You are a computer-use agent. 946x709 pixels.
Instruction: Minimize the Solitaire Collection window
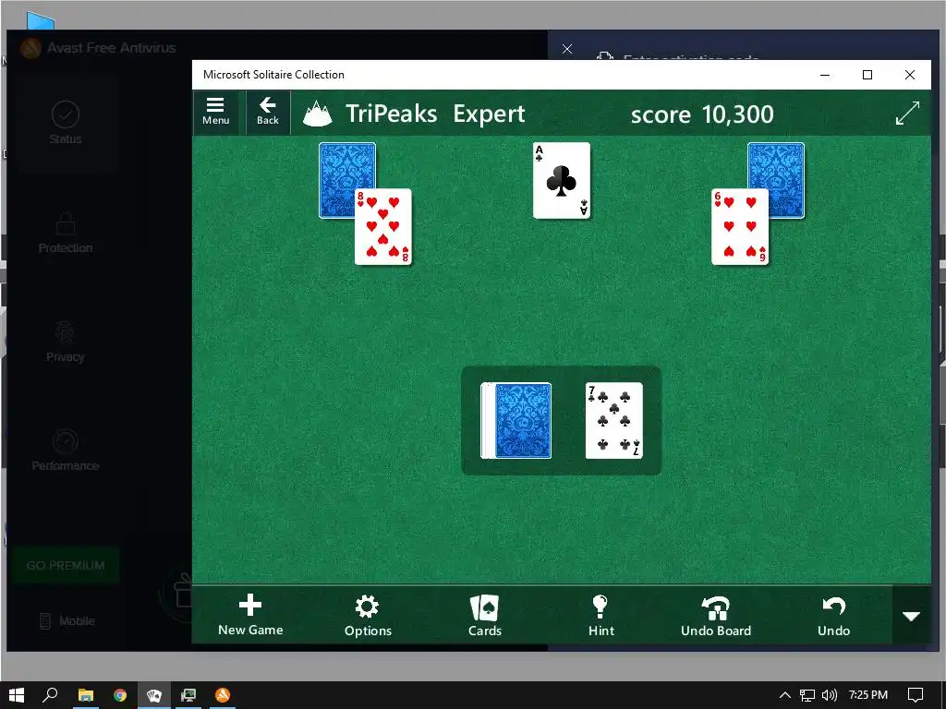click(x=825, y=75)
